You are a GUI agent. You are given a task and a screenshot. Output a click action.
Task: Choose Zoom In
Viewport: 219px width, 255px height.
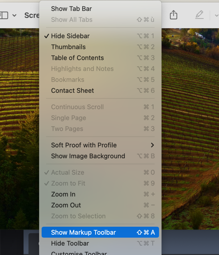pyautogui.click(x=63, y=194)
